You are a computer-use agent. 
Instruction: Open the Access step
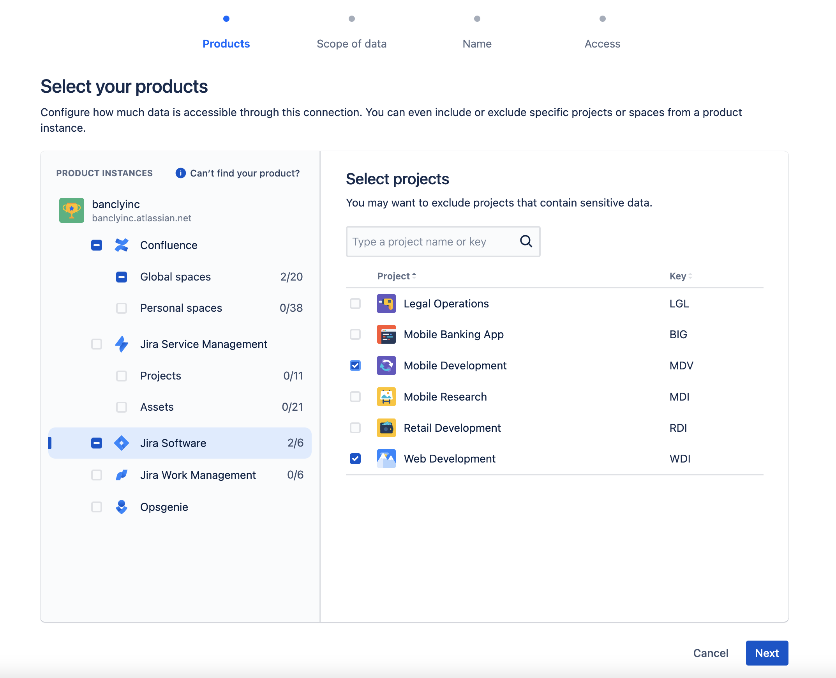point(603,44)
